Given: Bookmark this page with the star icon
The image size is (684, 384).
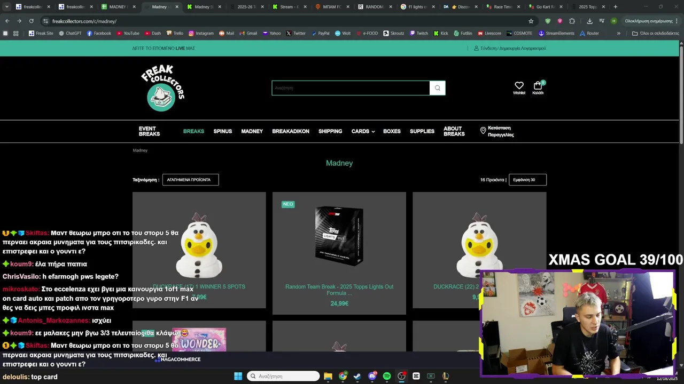Looking at the screenshot, I should pos(531,21).
